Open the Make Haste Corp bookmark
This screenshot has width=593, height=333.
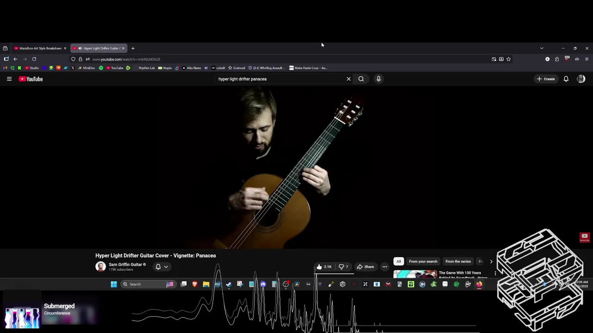coord(309,68)
